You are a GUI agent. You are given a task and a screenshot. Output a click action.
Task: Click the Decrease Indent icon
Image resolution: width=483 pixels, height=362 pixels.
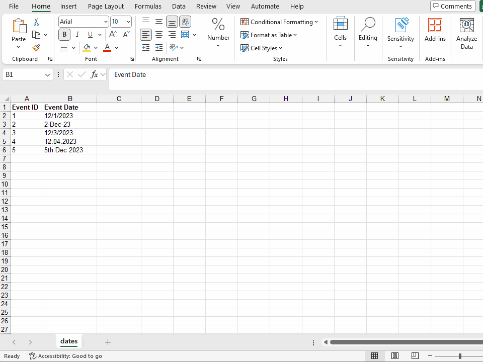146,47
